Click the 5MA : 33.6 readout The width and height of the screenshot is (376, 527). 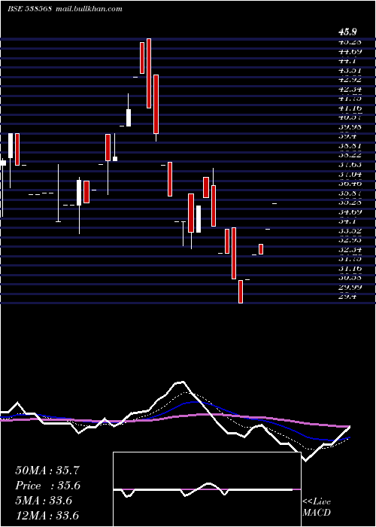pos(44,501)
